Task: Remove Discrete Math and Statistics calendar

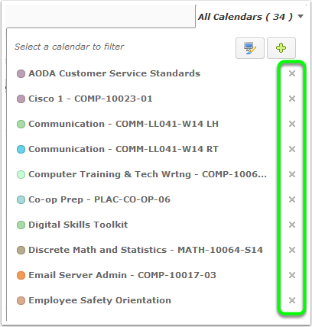Action: click(x=292, y=250)
